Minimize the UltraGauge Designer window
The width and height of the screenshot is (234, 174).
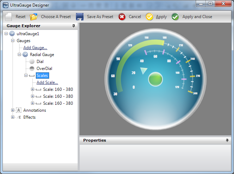coord(201,3)
